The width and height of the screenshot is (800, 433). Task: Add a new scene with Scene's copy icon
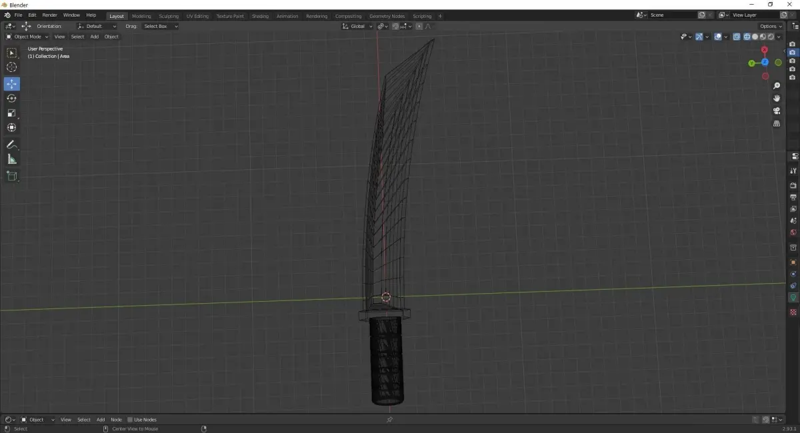(x=701, y=15)
